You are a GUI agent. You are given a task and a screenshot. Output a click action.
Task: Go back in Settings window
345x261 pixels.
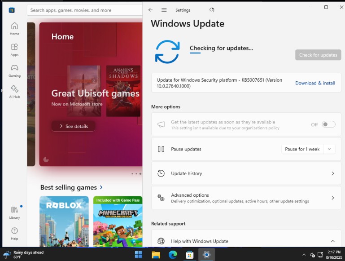click(x=150, y=10)
